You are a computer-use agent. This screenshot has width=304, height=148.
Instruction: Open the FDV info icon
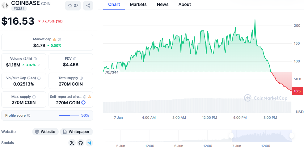pos(75,58)
